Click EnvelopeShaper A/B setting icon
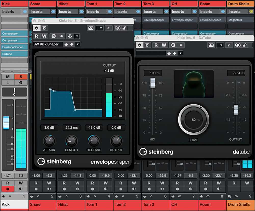This screenshot has width=255, height=211. pos(54,36)
